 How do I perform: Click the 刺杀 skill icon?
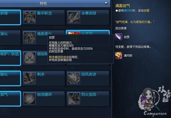30,78
